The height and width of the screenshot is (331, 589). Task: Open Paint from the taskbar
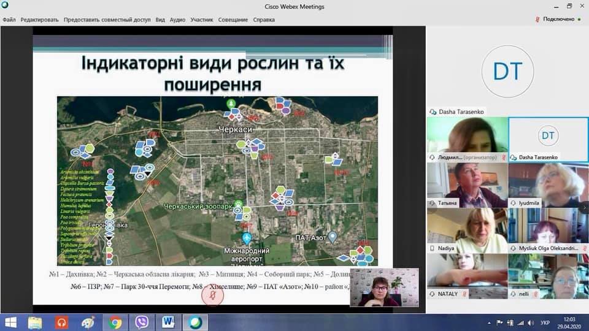(88, 322)
